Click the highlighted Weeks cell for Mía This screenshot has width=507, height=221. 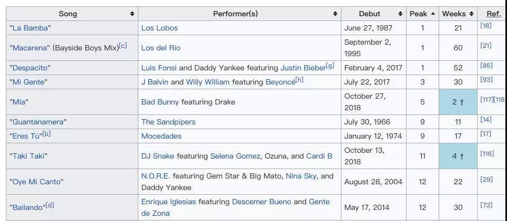pos(458,102)
